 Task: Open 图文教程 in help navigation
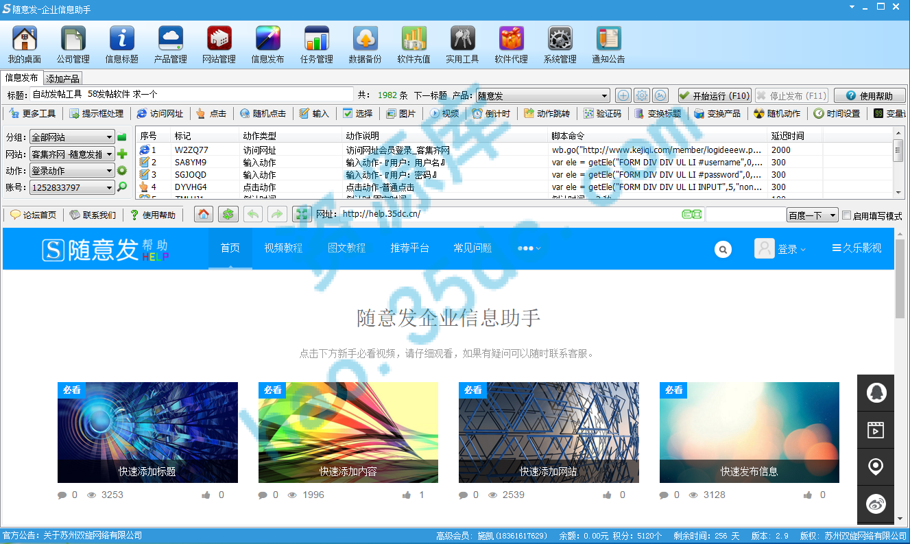point(346,248)
